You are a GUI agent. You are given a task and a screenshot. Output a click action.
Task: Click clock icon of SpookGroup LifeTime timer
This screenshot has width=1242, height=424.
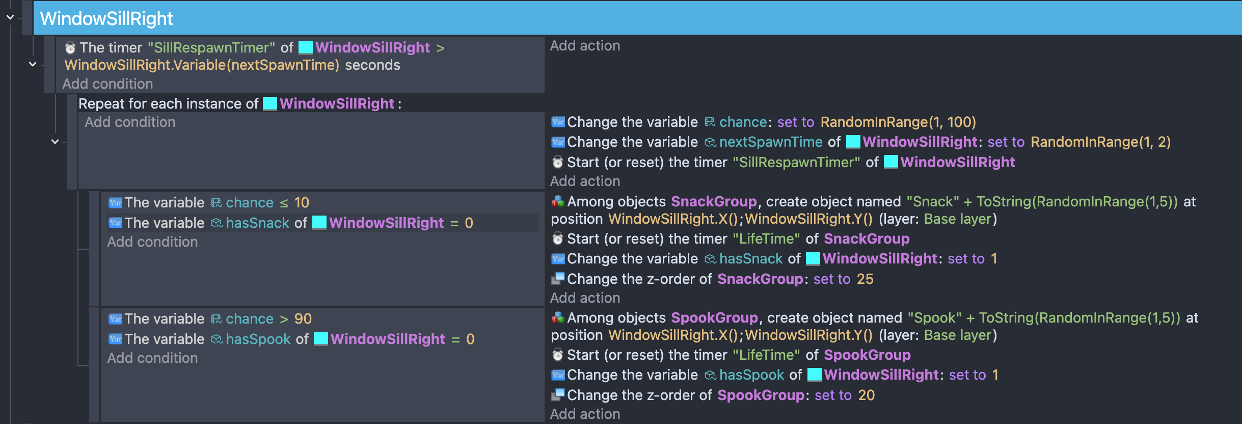pos(558,355)
